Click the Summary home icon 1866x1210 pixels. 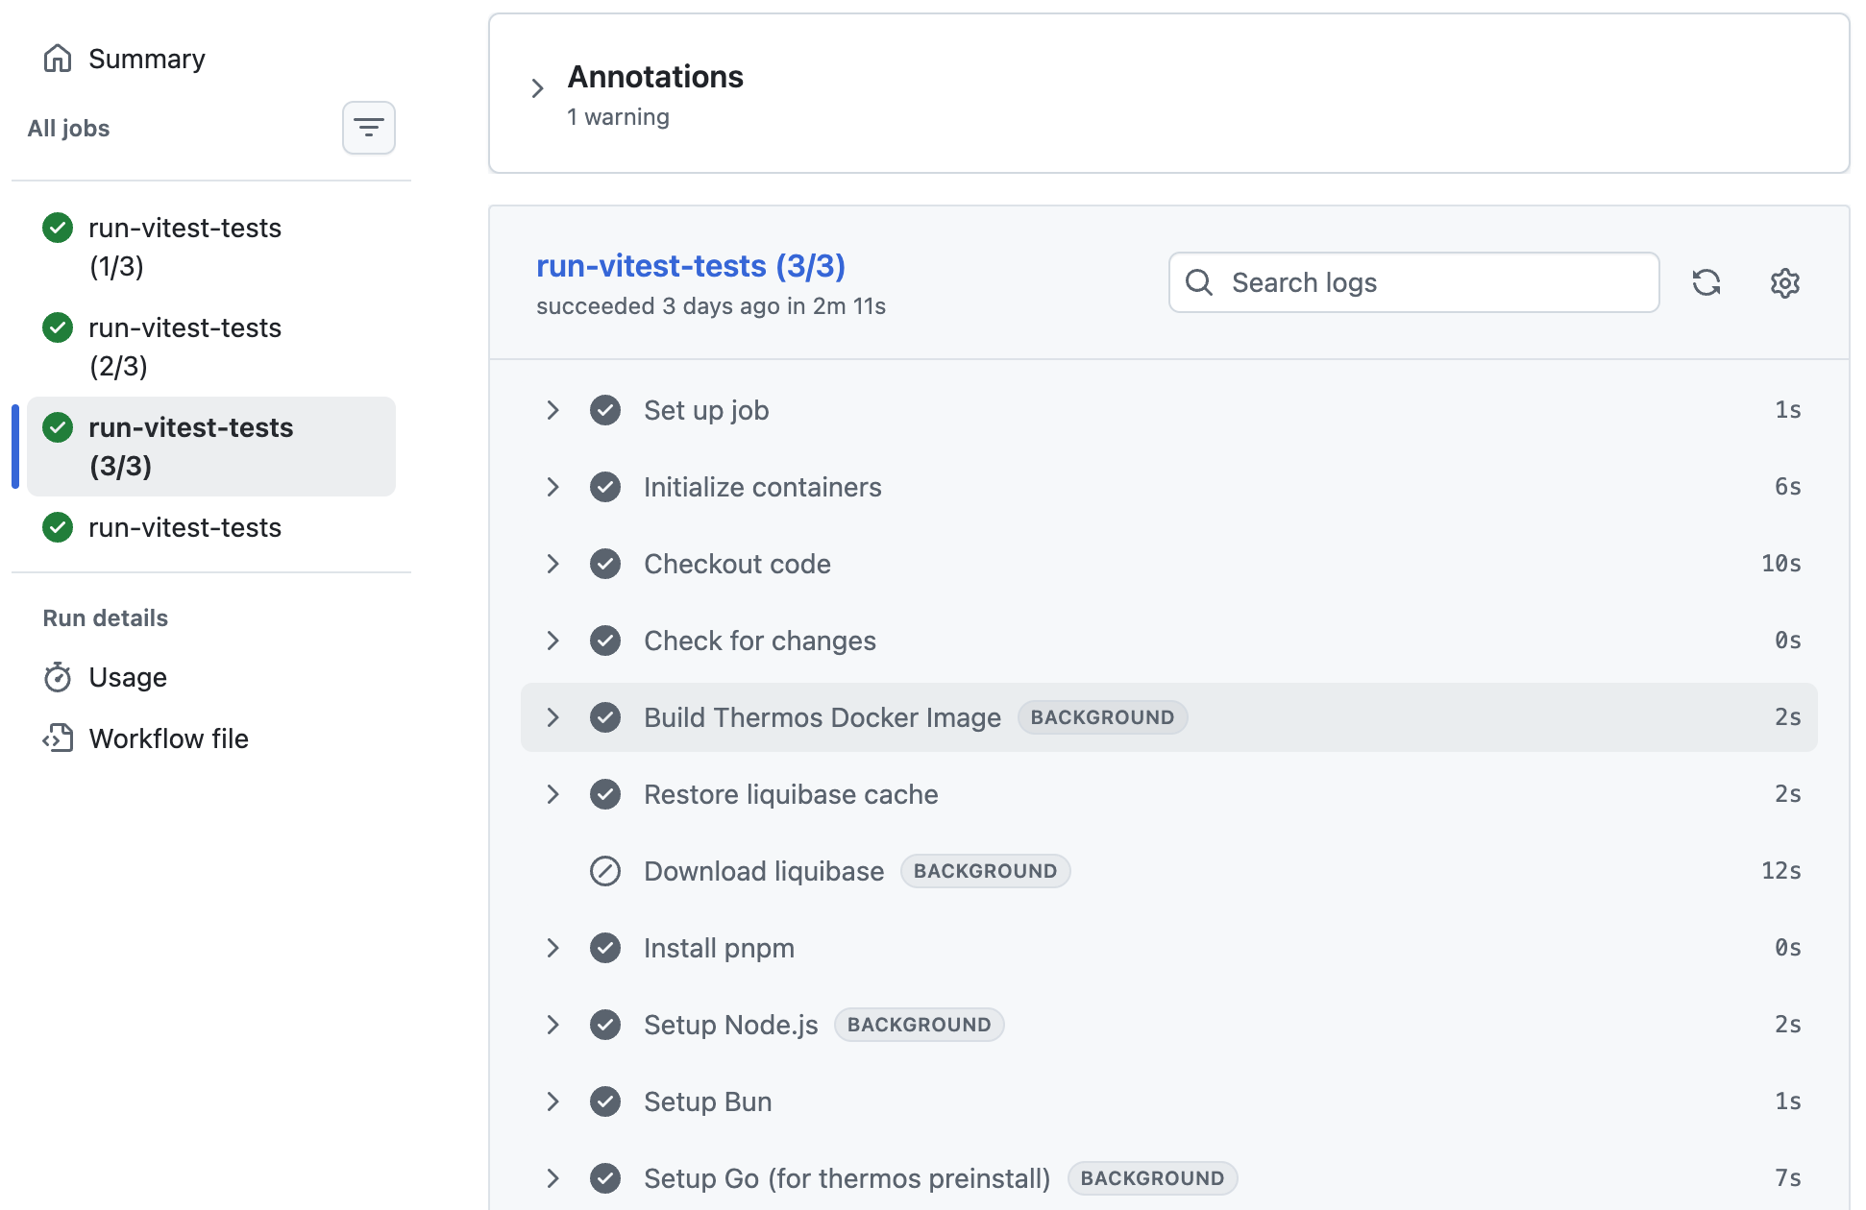(58, 59)
